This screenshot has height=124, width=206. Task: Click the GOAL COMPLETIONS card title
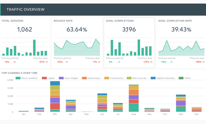[120, 21]
